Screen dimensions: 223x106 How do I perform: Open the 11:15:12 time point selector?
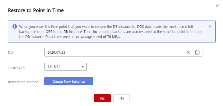pyautogui.click(x=65, y=67)
